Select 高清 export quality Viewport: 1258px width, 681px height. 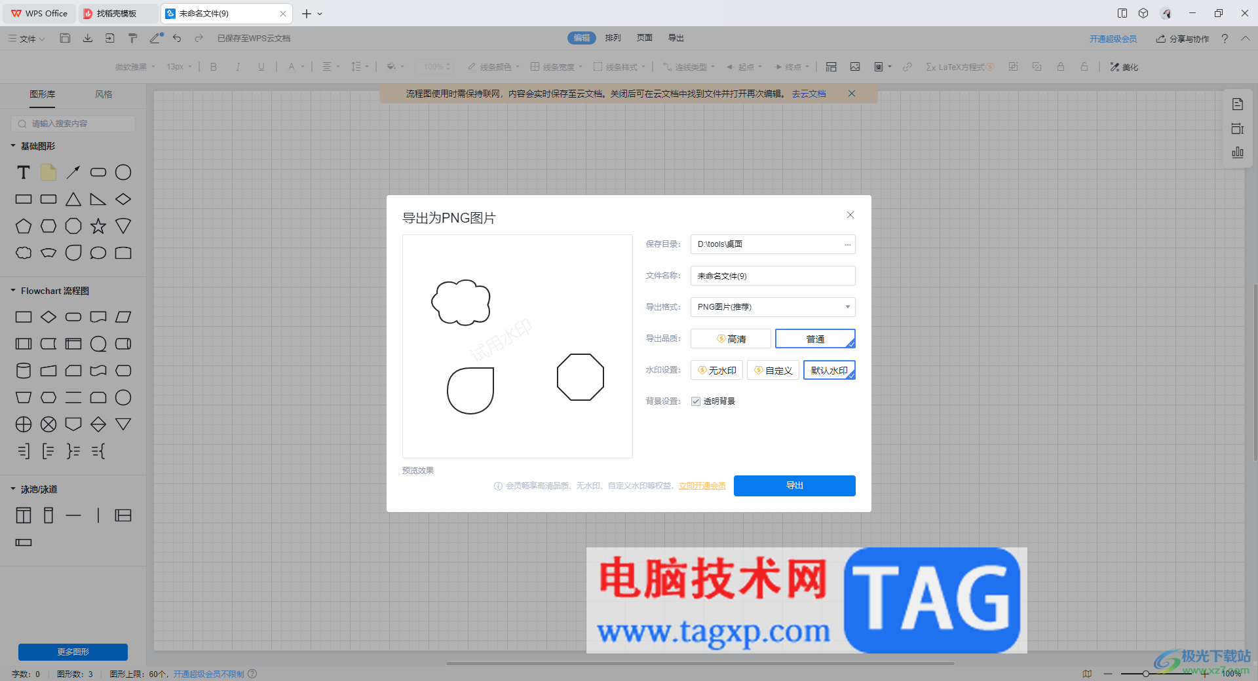(731, 339)
